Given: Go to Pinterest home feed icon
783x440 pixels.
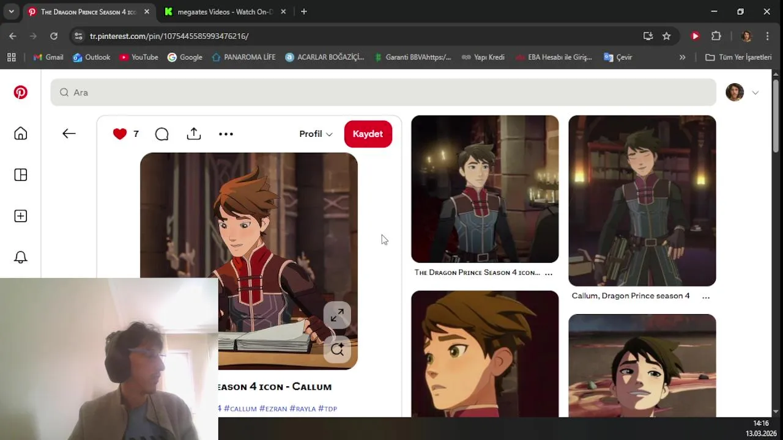Looking at the screenshot, I should click(21, 134).
